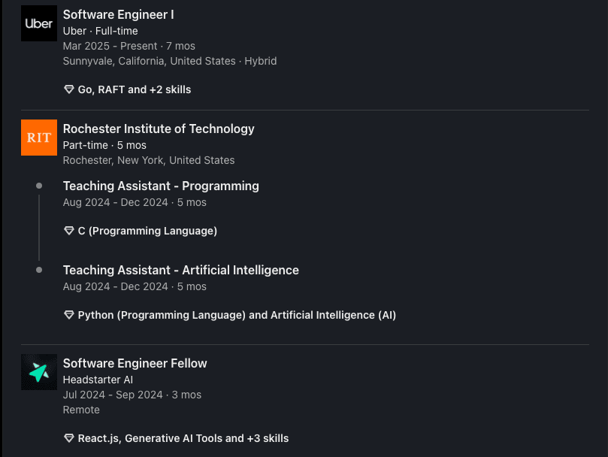Click the skills diamond icon under Software Engineer I

tap(68, 89)
